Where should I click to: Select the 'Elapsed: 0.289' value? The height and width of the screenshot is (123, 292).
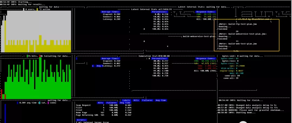pos(112,14)
